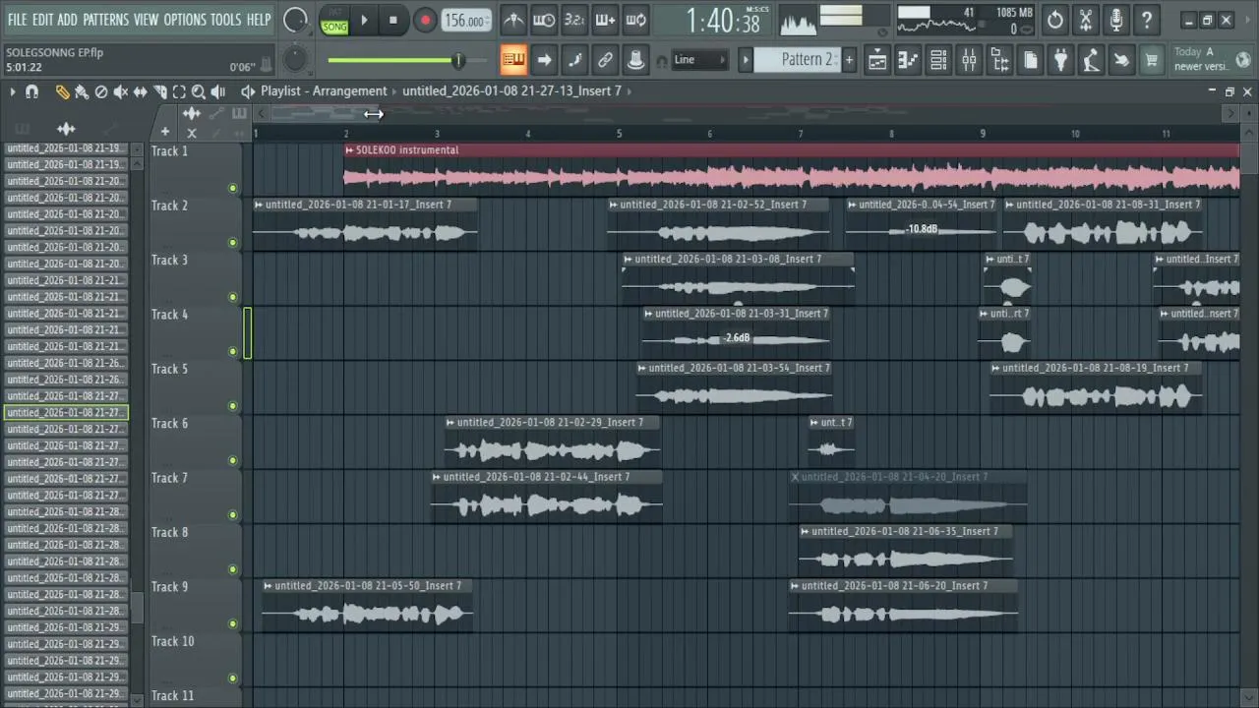Click the 156.000 tempo field
The image size is (1259, 708).
[466, 21]
